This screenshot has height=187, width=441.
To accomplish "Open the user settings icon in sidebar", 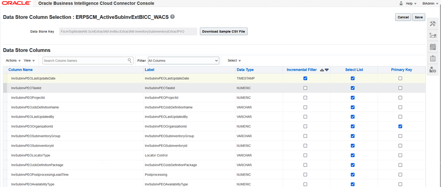I will pyautogui.click(x=433, y=70).
